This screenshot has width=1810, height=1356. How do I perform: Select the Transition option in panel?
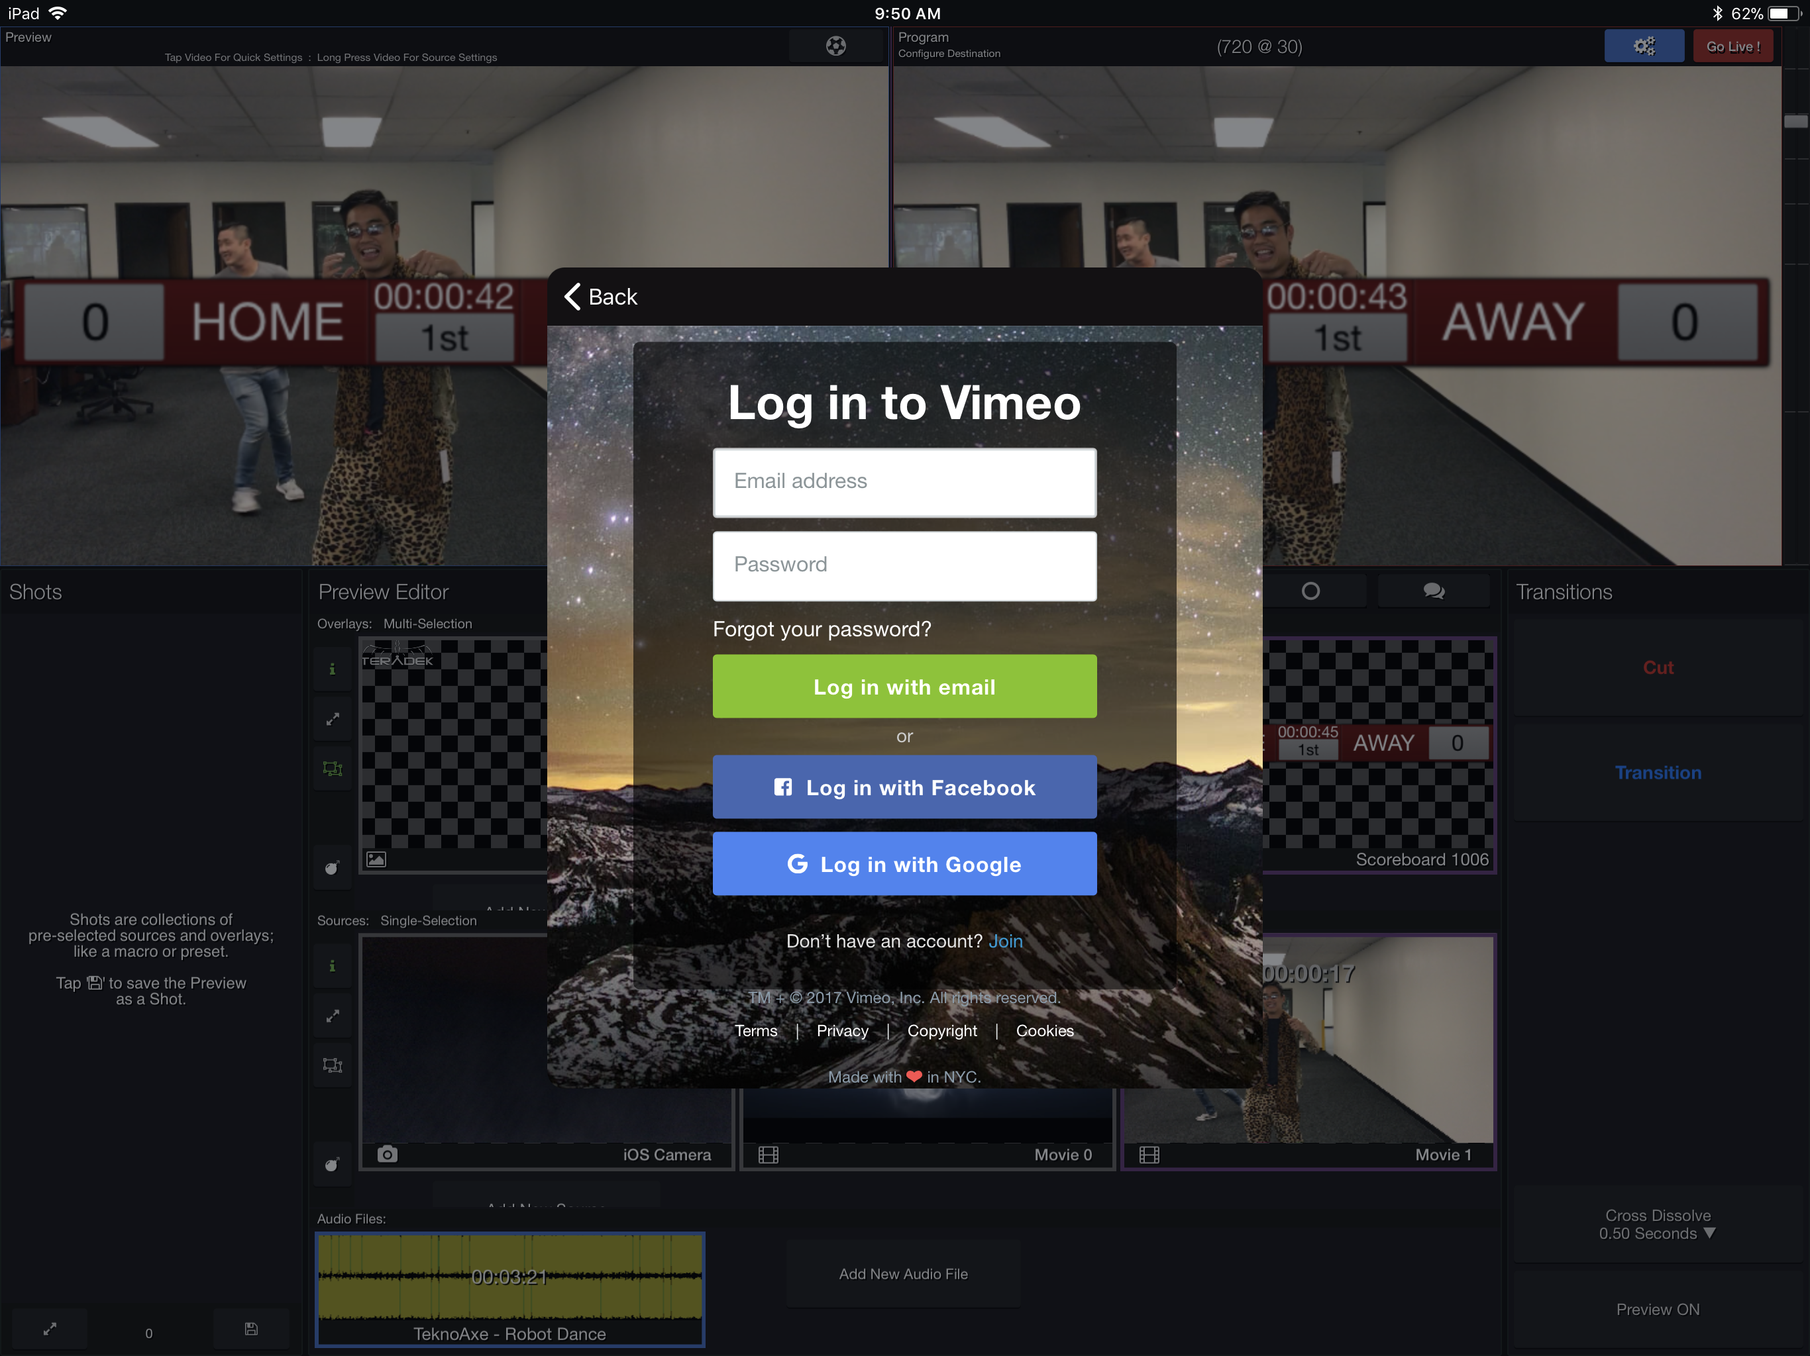pyautogui.click(x=1658, y=773)
